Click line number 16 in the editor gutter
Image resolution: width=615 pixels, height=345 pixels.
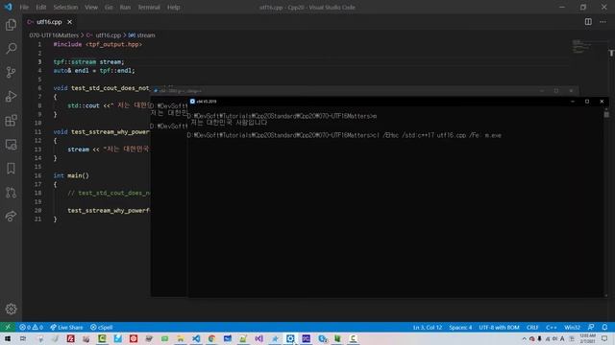pos(38,175)
